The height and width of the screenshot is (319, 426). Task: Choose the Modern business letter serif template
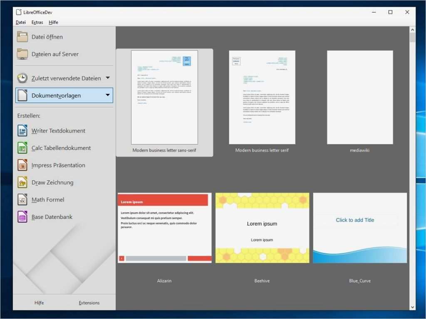click(262, 97)
